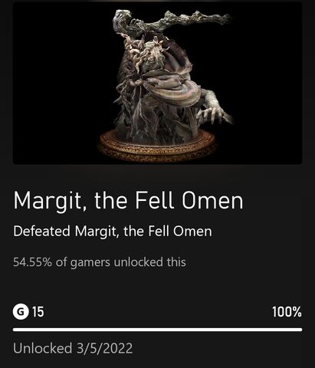Select the gamerscore value 15

[38, 312]
